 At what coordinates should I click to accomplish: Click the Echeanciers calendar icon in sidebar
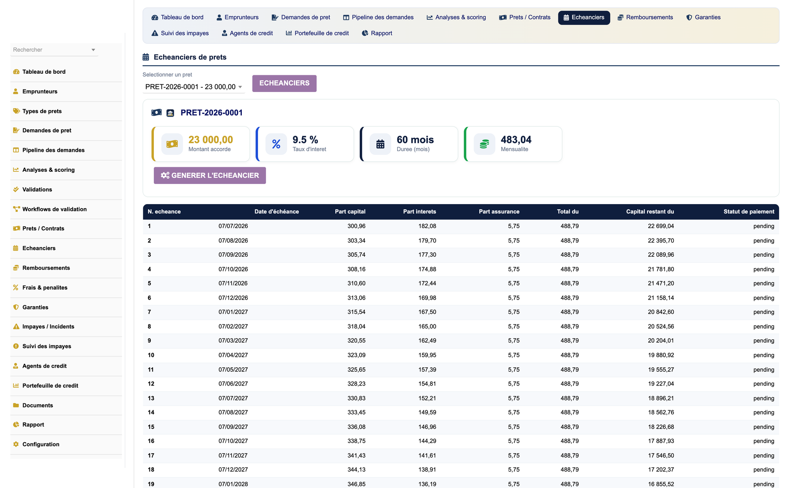click(16, 248)
